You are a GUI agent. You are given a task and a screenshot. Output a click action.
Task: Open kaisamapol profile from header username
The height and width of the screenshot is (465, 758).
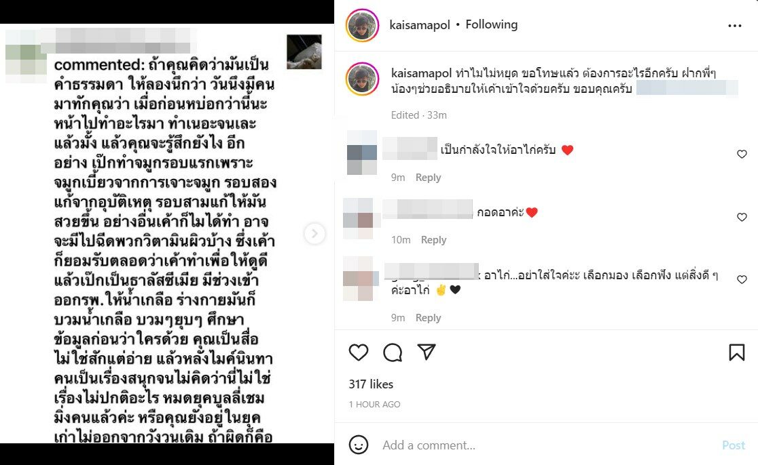tap(420, 24)
